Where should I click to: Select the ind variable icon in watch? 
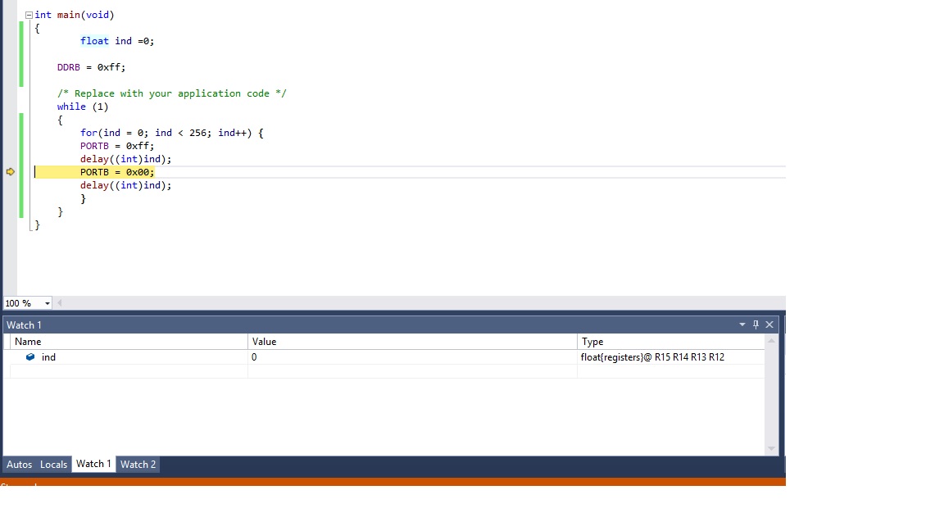tap(30, 357)
